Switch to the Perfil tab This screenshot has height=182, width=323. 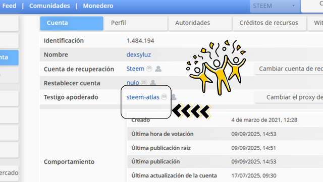tap(136, 23)
